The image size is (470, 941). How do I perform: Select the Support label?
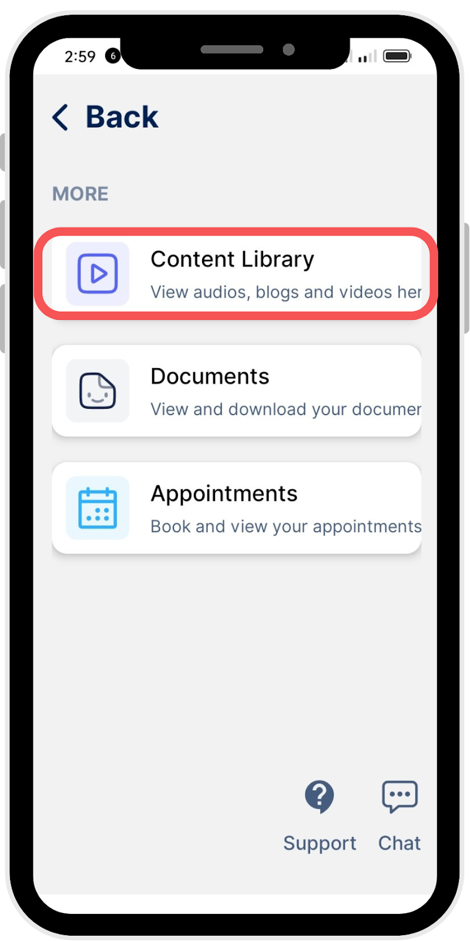(x=320, y=843)
